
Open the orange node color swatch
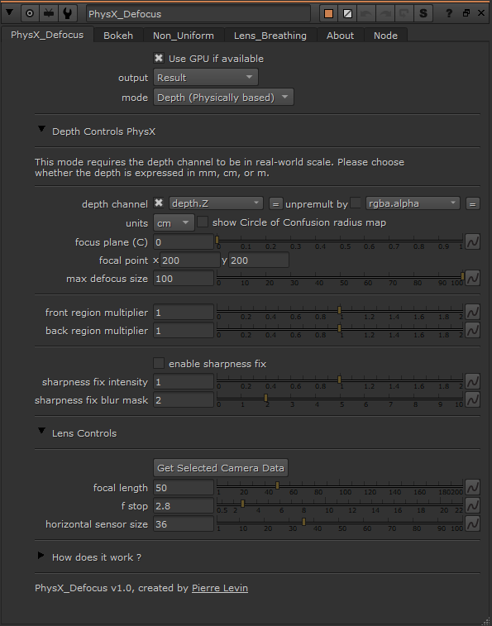328,14
